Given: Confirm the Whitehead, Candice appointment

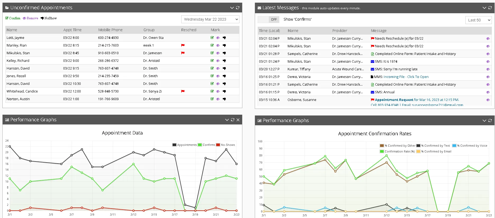Looking at the screenshot, I should 212,91.
